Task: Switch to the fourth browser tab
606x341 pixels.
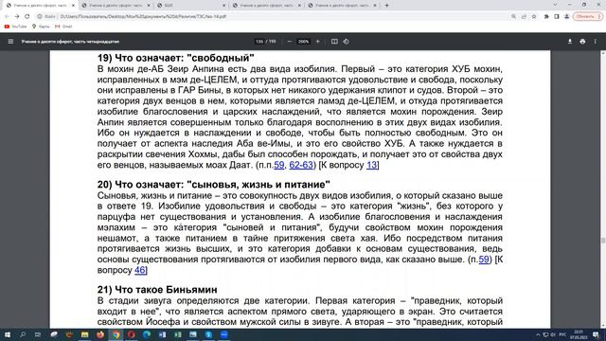Action: 267,6
